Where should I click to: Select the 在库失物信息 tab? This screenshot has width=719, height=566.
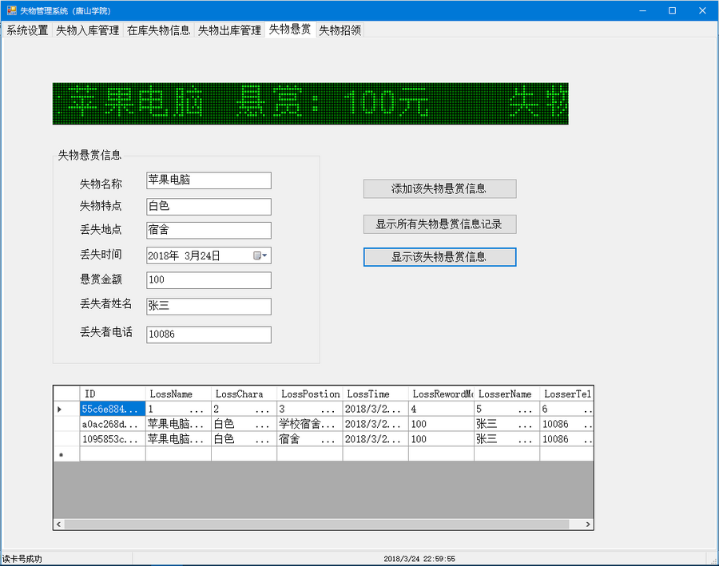157,30
